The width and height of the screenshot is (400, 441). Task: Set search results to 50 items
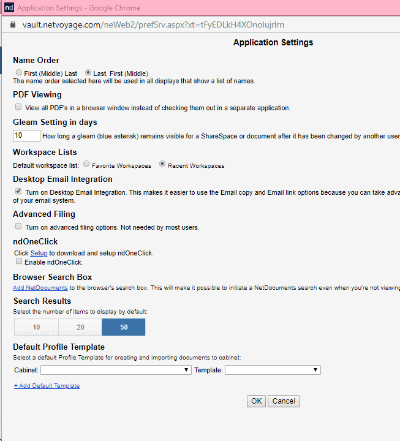(x=124, y=327)
